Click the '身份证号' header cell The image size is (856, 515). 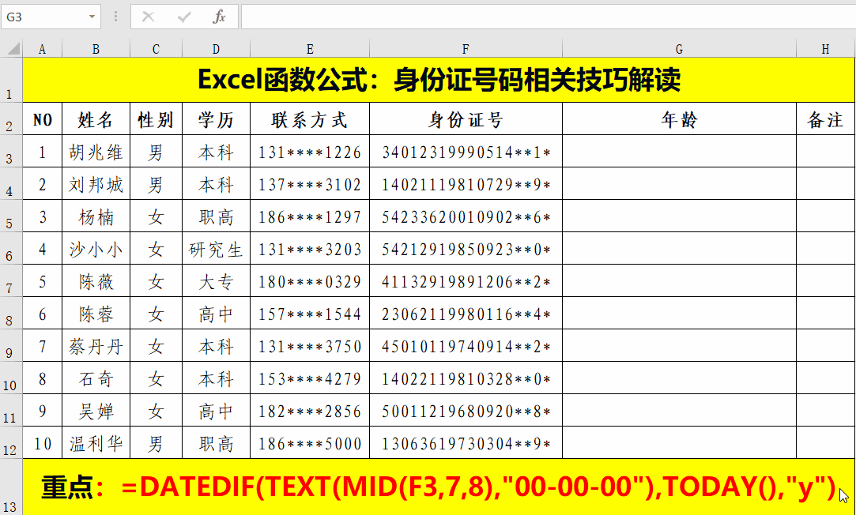[x=466, y=119]
